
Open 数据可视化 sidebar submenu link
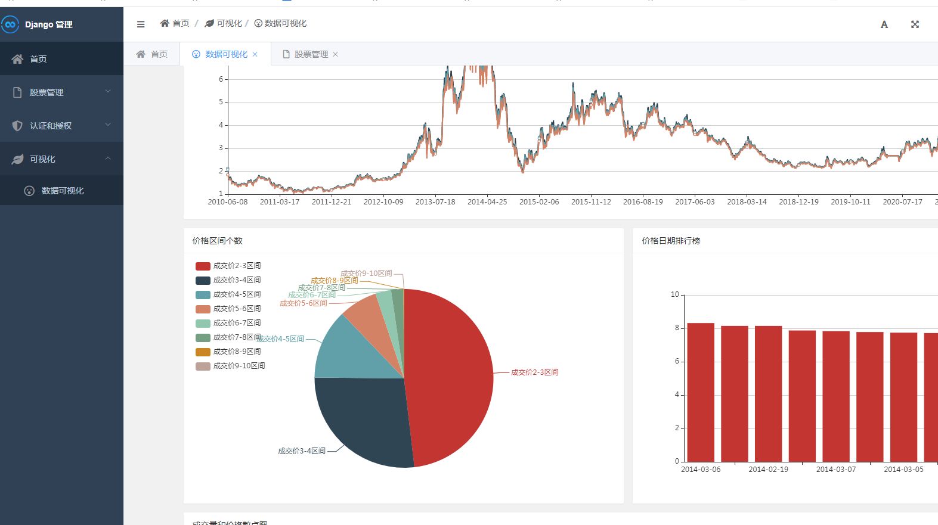pyautogui.click(x=62, y=191)
